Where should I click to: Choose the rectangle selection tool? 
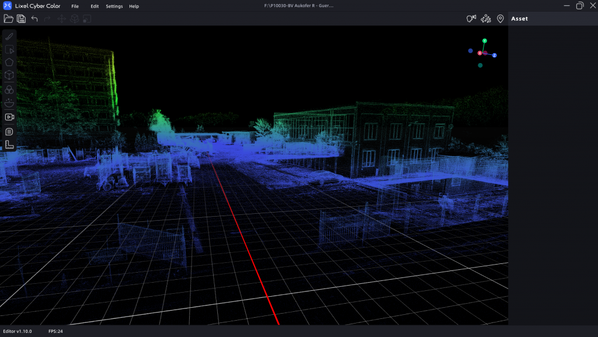pos(9,50)
